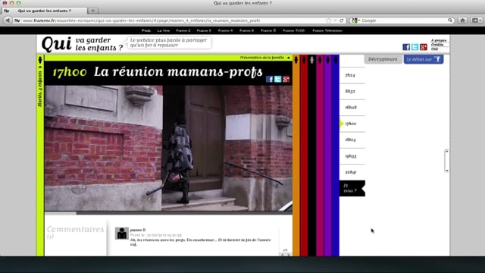Select the magenta family strip person icon

pyautogui.click(x=320, y=60)
